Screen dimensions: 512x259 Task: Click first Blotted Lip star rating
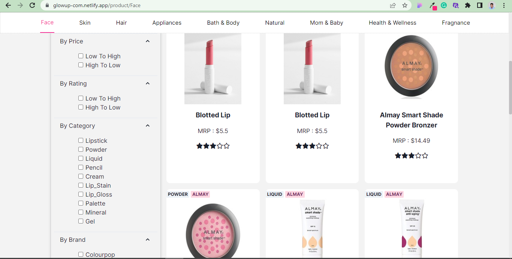coord(213,146)
